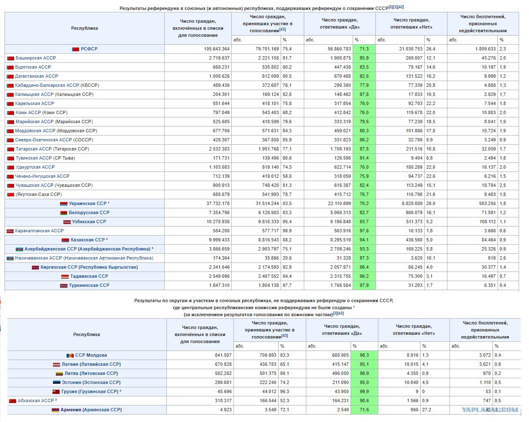Select the value 841.507 for ССР Молдова
Image resolution: width=529 pixels, height=422 pixels.
[x=223, y=355]
